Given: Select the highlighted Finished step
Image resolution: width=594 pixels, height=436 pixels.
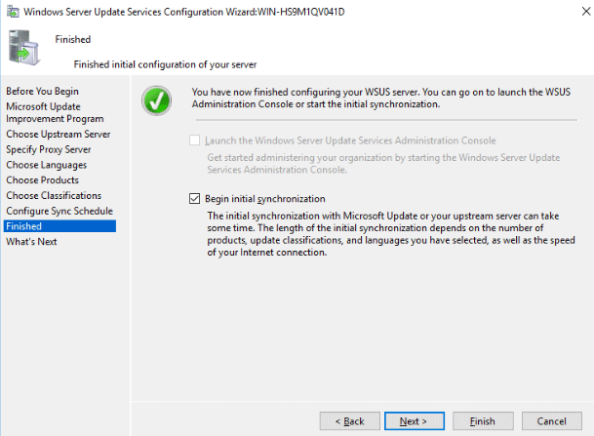Looking at the screenshot, I should [59, 226].
